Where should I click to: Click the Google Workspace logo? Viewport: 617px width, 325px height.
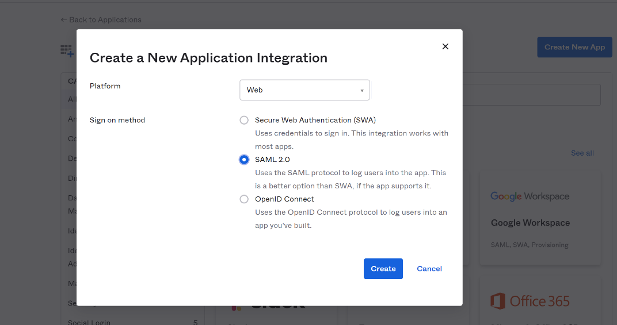point(530,196)
